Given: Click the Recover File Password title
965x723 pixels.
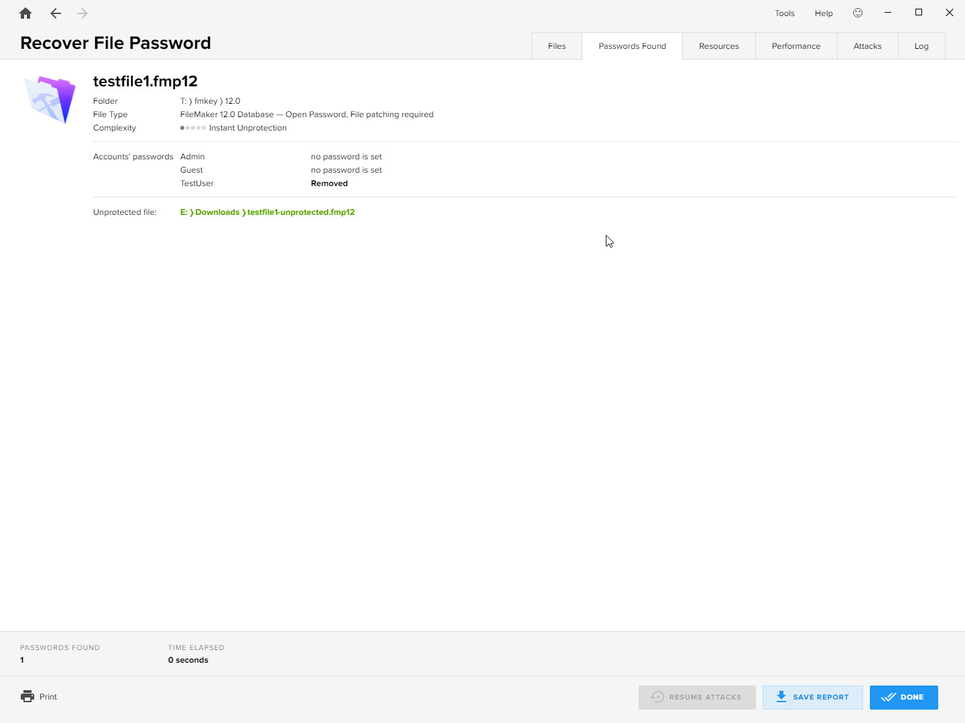Looking at the screenshot, I should 115,43.
